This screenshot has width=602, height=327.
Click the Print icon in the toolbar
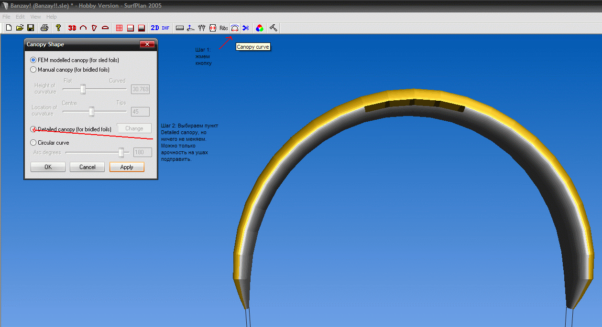[44, 28]
